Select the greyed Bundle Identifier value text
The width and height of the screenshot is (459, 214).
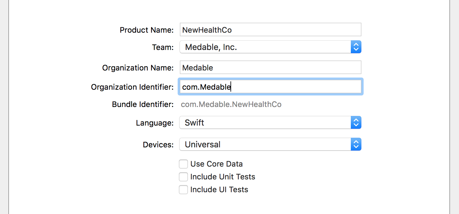[x=231, y=104]
